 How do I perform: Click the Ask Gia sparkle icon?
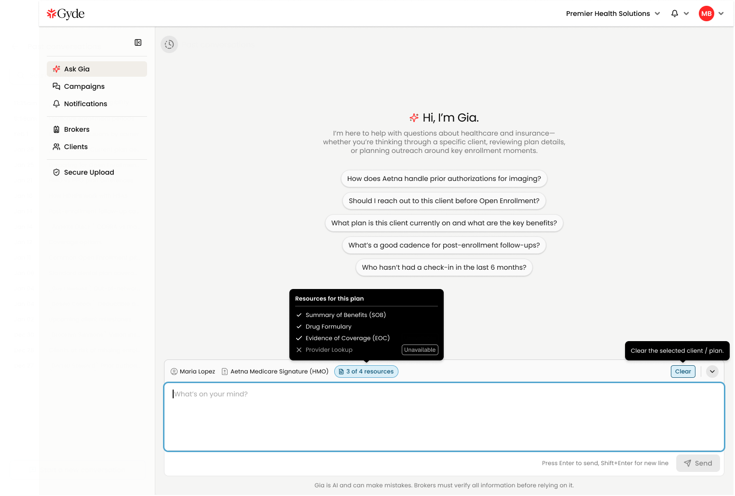click(x=56, y=69)
